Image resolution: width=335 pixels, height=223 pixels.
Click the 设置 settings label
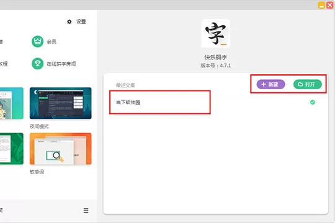click(x=81, y=22)
